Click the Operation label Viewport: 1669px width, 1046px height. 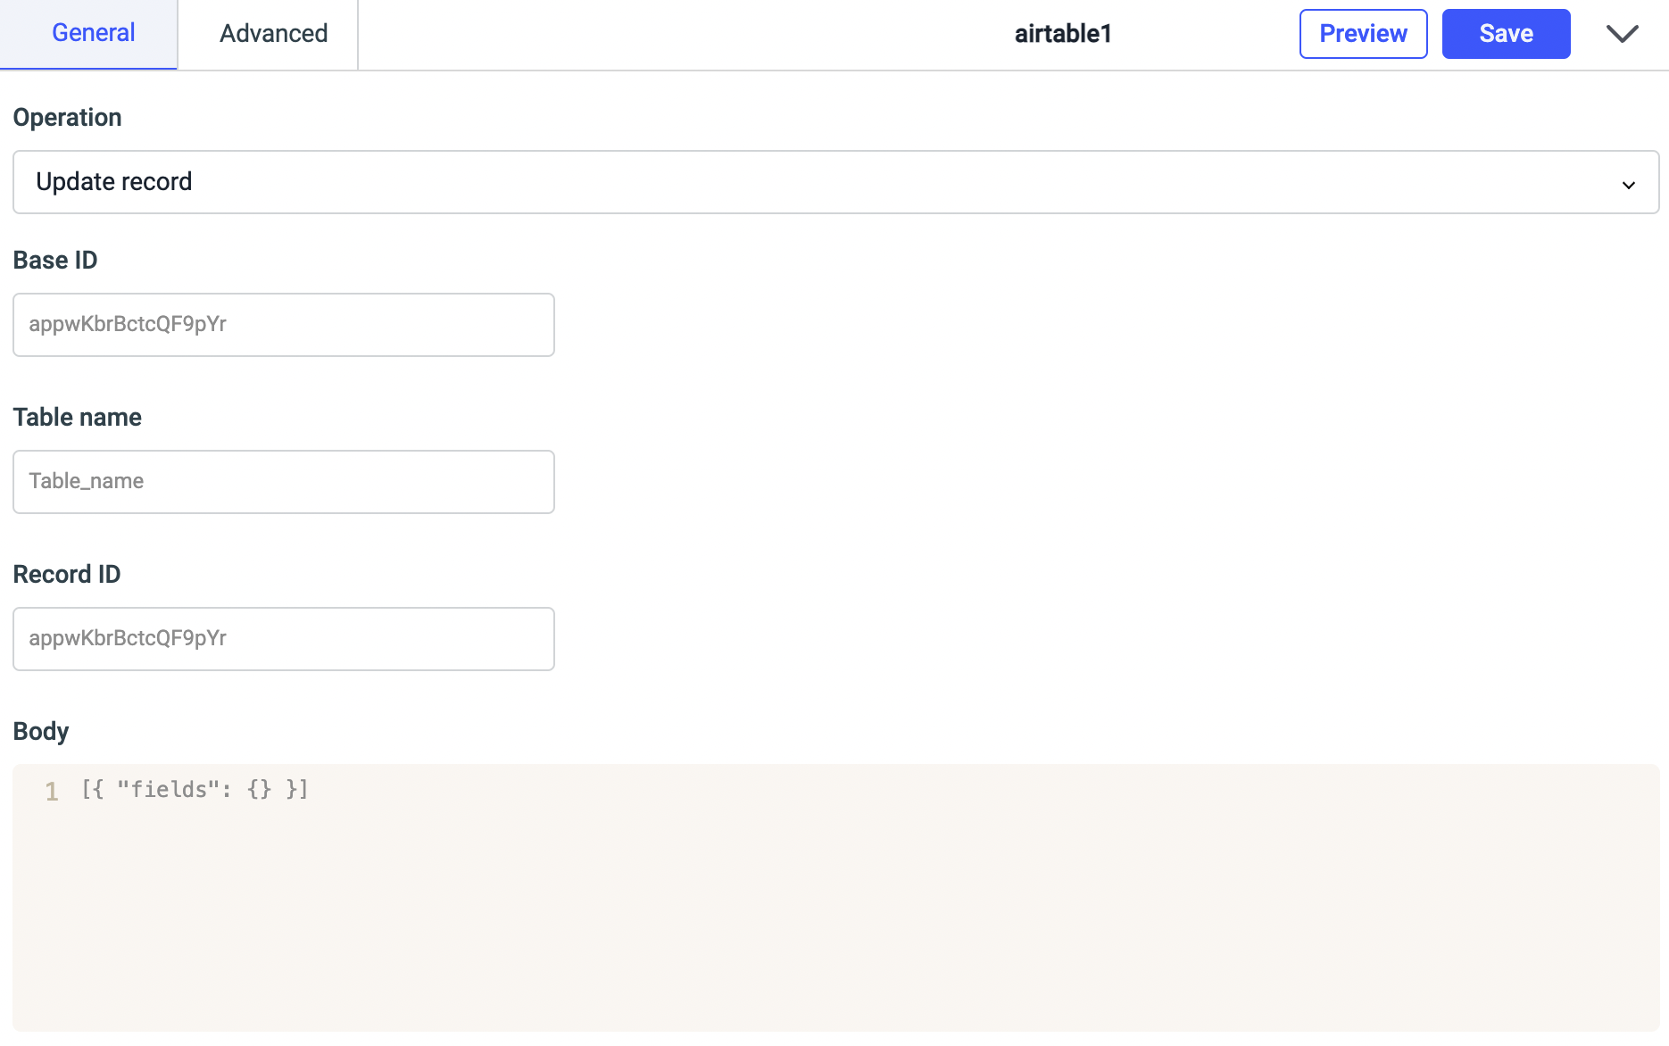pyautogui.click(x=67, y=118)
